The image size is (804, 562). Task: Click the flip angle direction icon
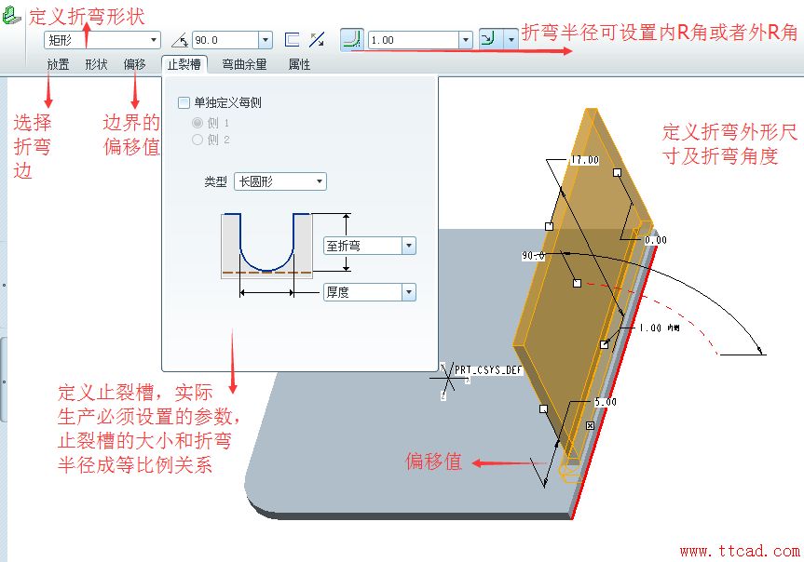coord(317,39)
